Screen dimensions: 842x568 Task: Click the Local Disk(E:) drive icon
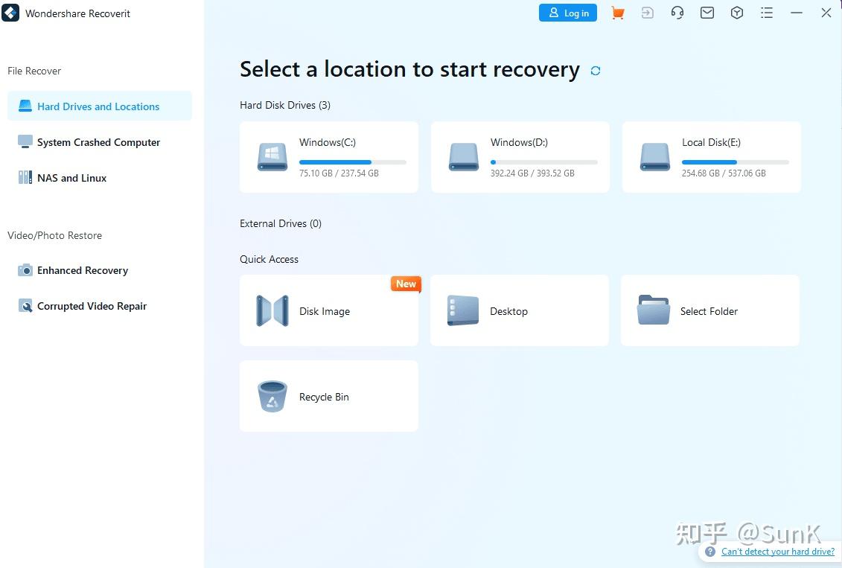coord(655,157)
